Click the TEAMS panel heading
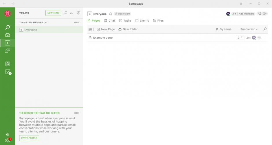 [x=24, y=13]
